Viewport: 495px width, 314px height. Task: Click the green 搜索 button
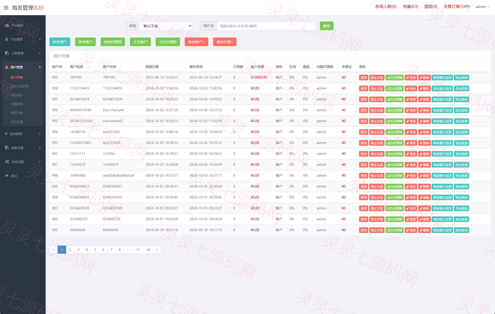(326, 26)
